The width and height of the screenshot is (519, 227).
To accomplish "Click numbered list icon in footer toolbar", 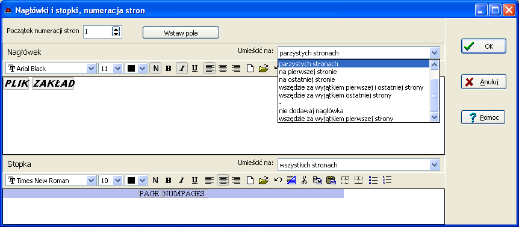I will (387, 181).
